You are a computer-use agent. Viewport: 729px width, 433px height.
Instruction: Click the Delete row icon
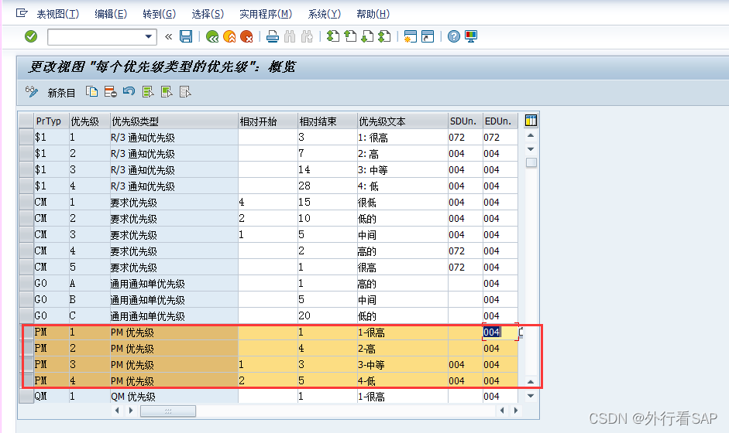[x=111, y=92]
